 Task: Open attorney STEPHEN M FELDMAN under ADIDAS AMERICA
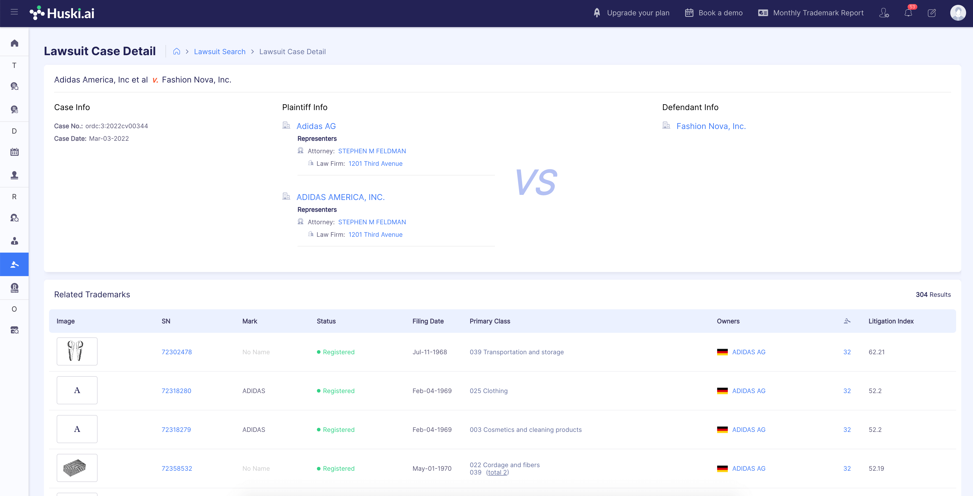(x=372, y=222)
